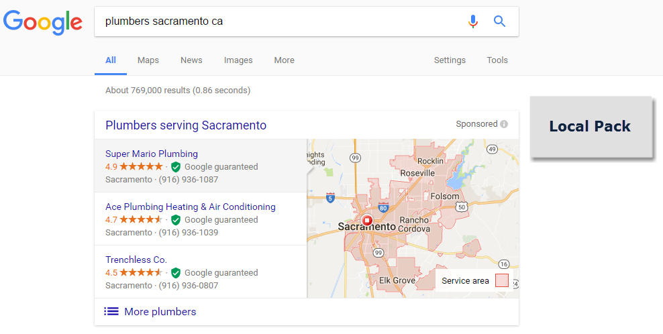Click the Service area color swatch
663x334 pixels.
click(502, 280)
